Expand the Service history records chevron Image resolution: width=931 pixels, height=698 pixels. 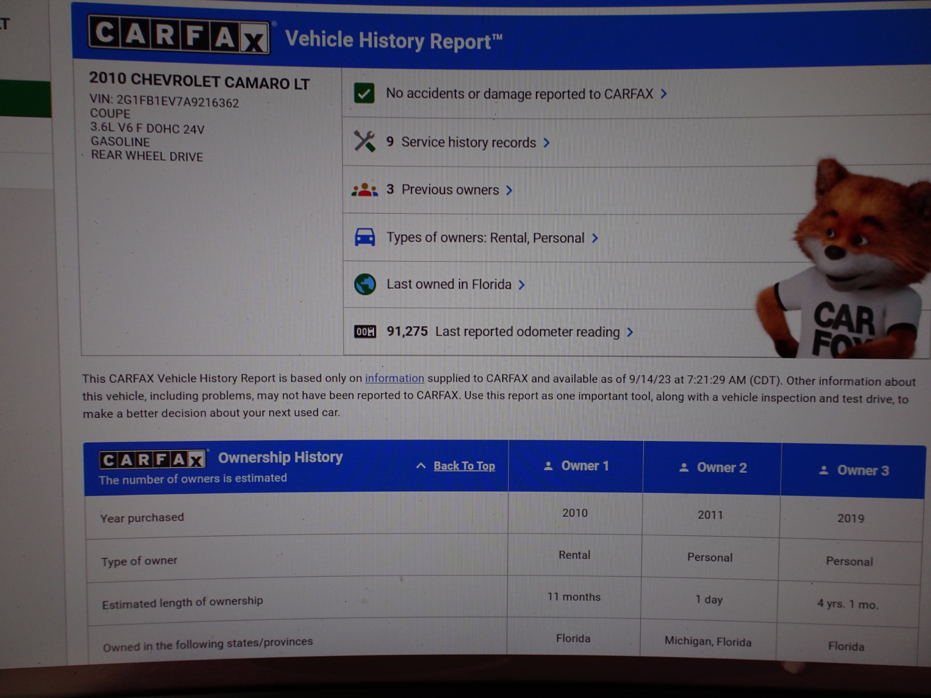[546, 143]
